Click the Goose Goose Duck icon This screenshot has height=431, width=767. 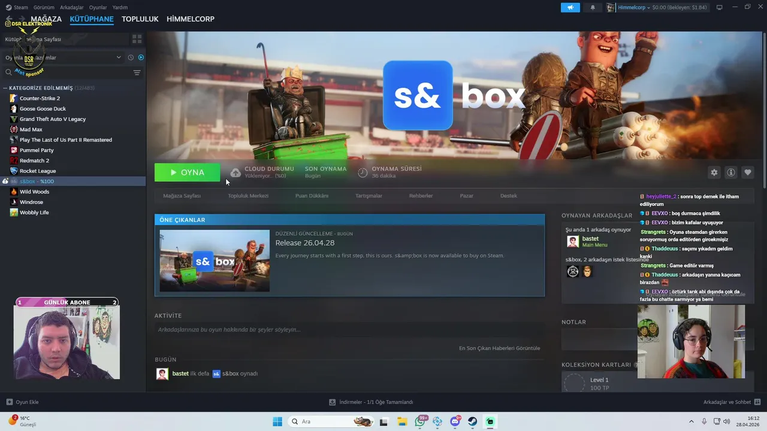(x=14, y=108)
